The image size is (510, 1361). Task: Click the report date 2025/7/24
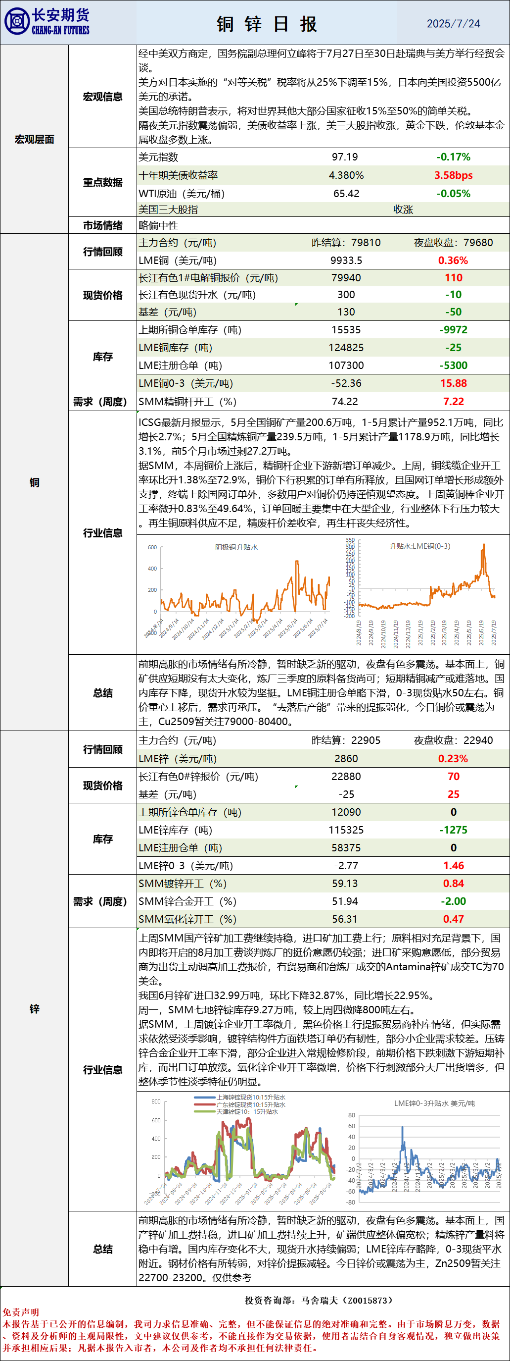[454, 24]
